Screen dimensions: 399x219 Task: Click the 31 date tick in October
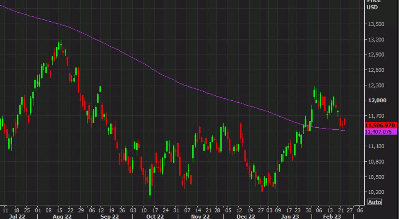pos(176,210)
